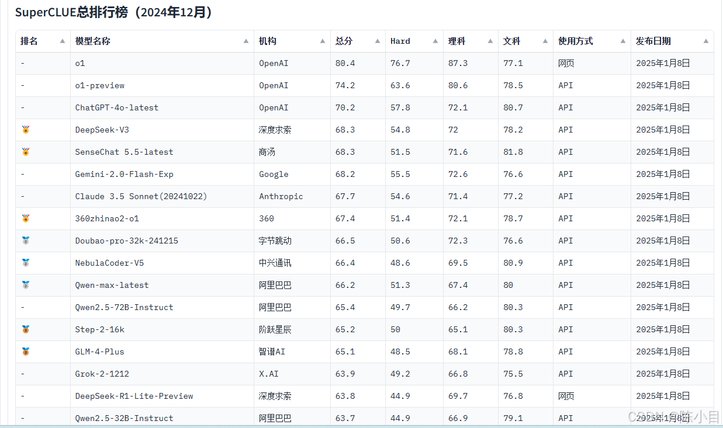Screen dimensions: 723x428
Task: Click silver medal icon in Qwen-max-latest row
Action: [25, 285]
